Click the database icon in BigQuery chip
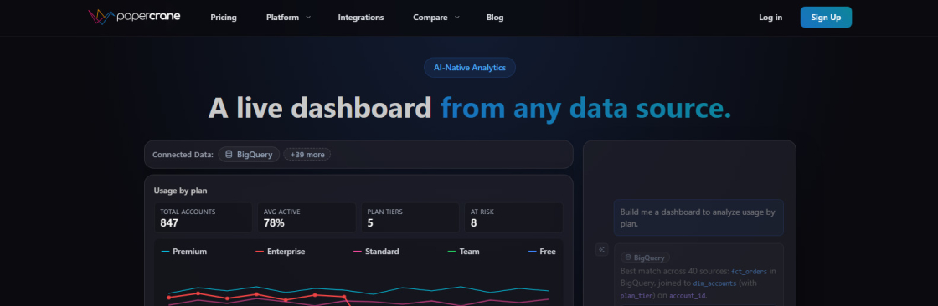The width and height of the screenshot is (938, 306). (229, 154)
